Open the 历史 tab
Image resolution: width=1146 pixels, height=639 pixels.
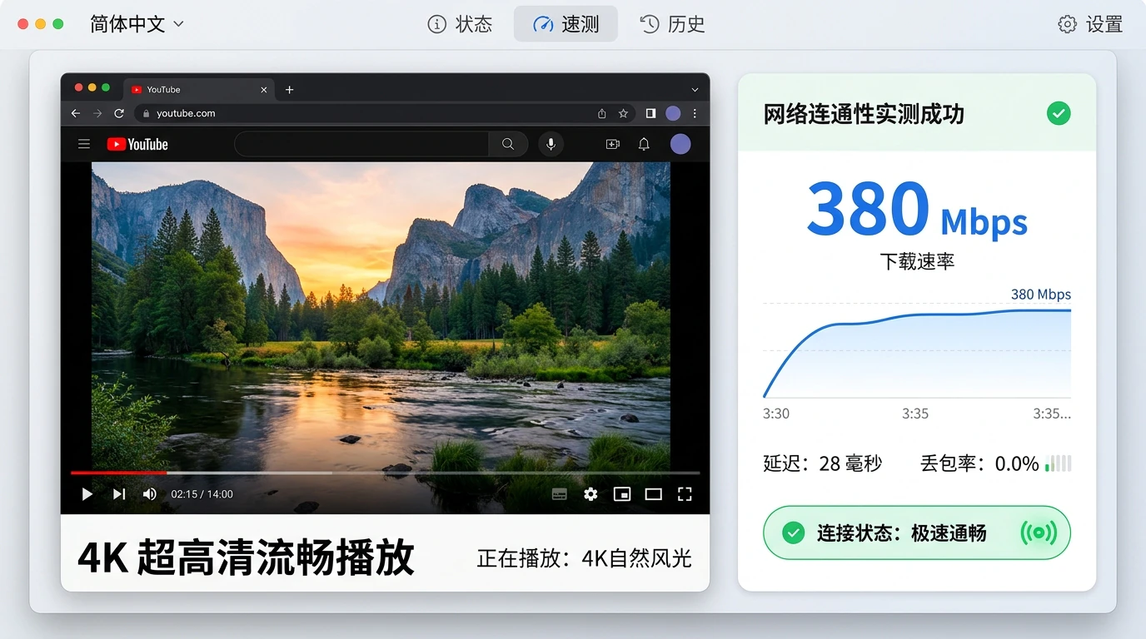pyautogui.click(x=672, y=24)
